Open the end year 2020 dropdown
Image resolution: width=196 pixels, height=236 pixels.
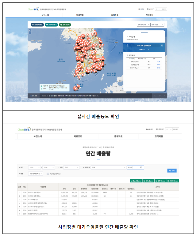pos(49,167)
